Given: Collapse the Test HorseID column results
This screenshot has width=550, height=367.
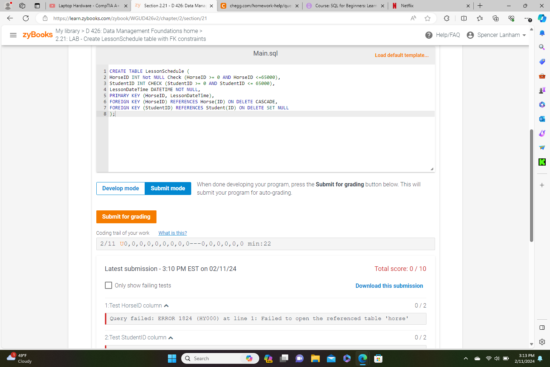Looking at the screenshot, I should [x=167, y=305].
